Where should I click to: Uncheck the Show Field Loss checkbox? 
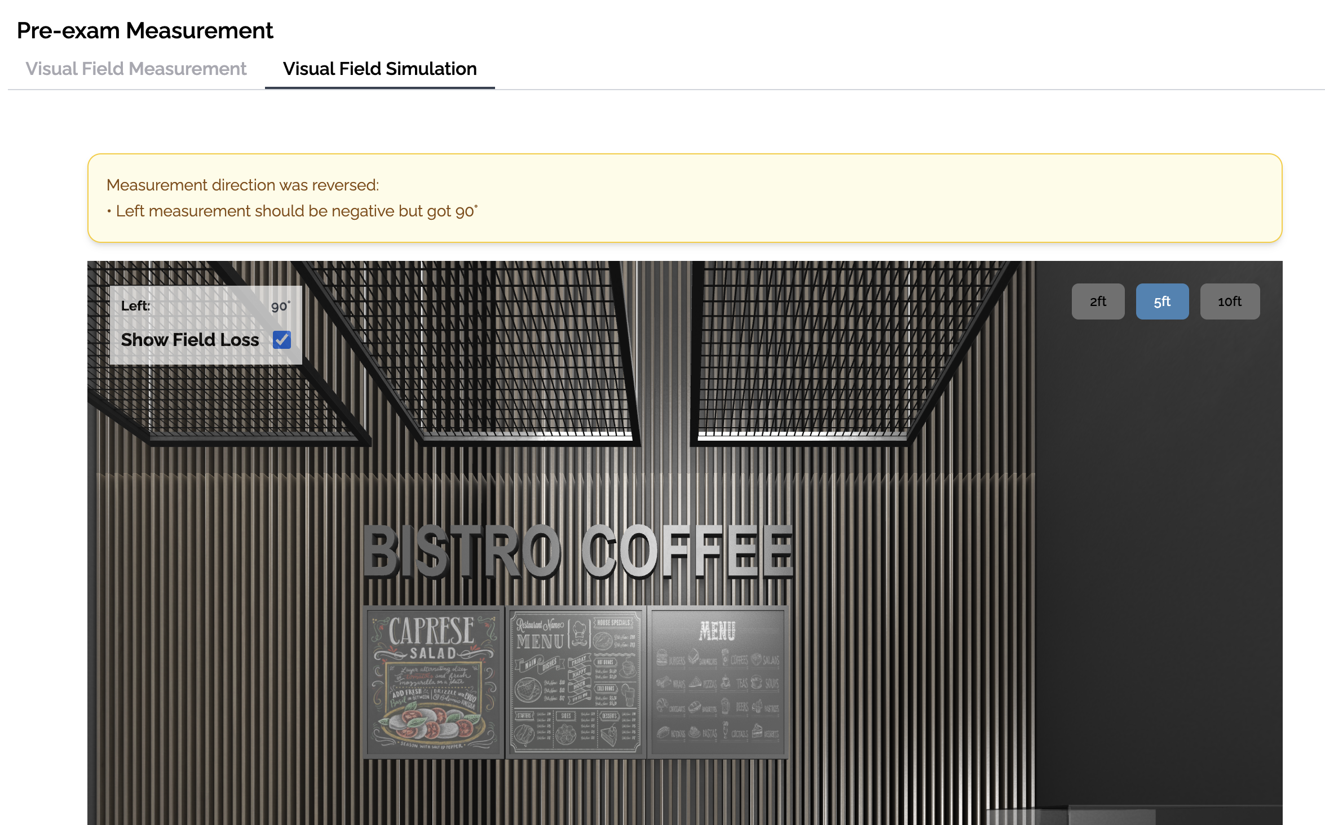point(282,340)
